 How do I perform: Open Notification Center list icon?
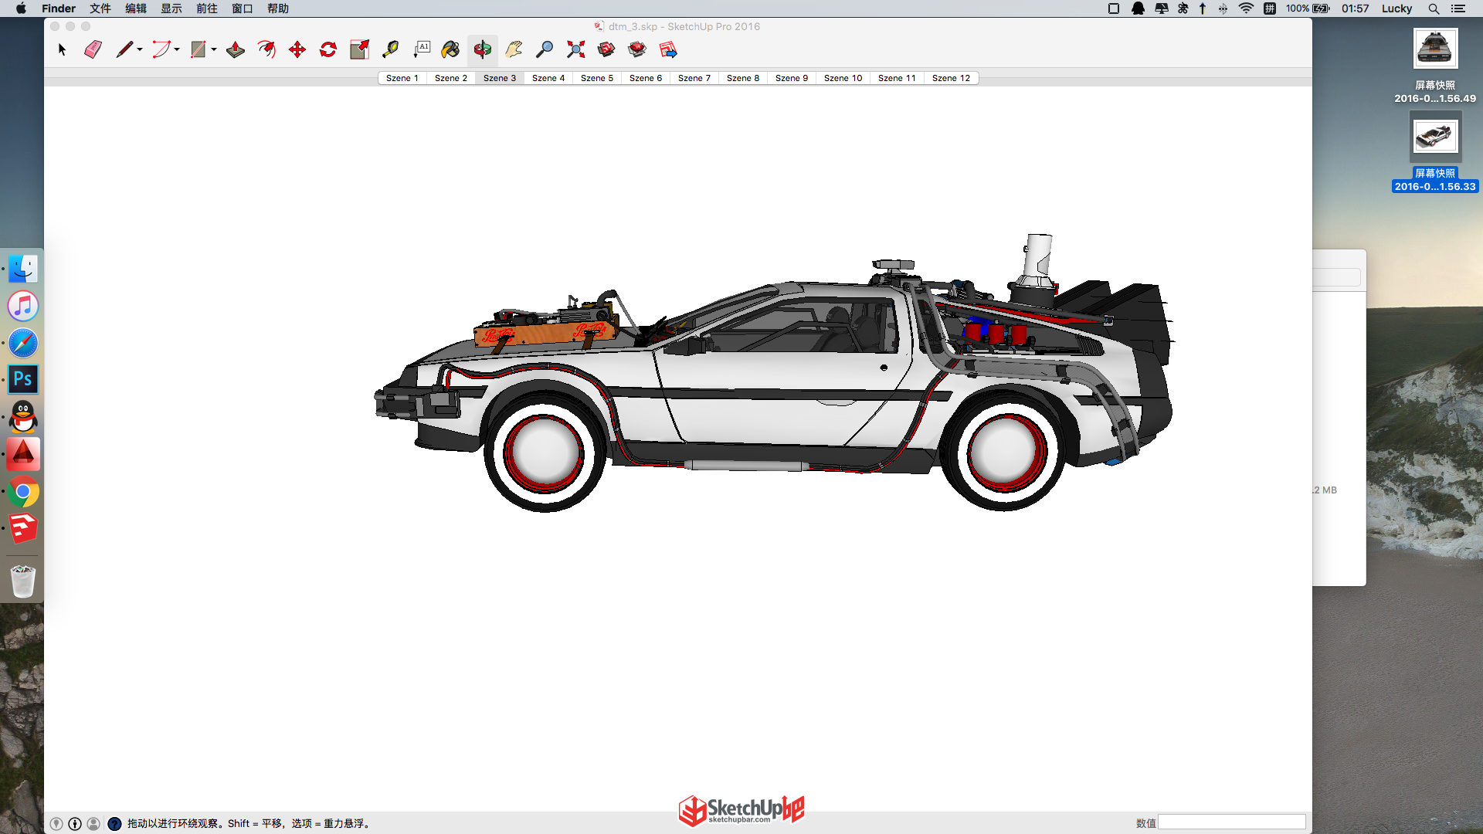[x=1458, y=8]
